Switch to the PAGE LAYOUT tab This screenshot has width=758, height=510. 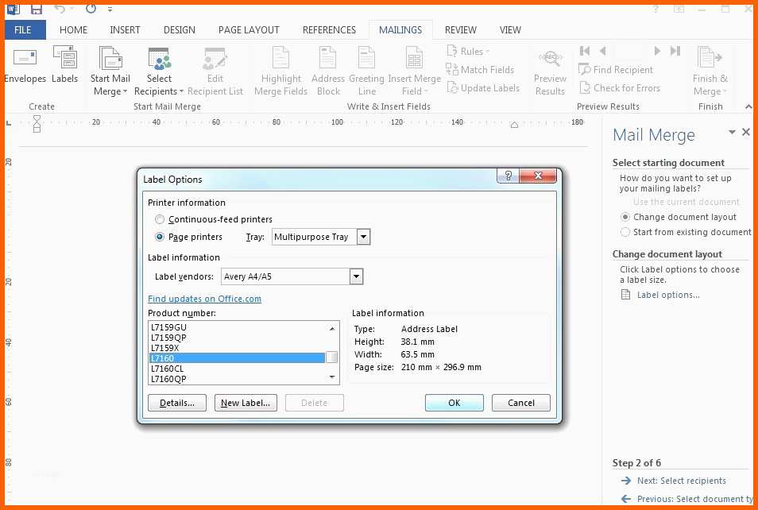[249, 30]
